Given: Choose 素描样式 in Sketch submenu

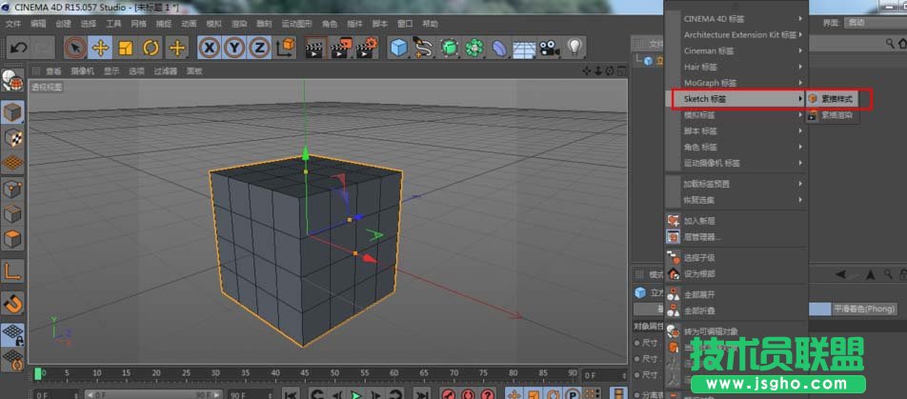Looking at the screenshot, I should 836,98.
